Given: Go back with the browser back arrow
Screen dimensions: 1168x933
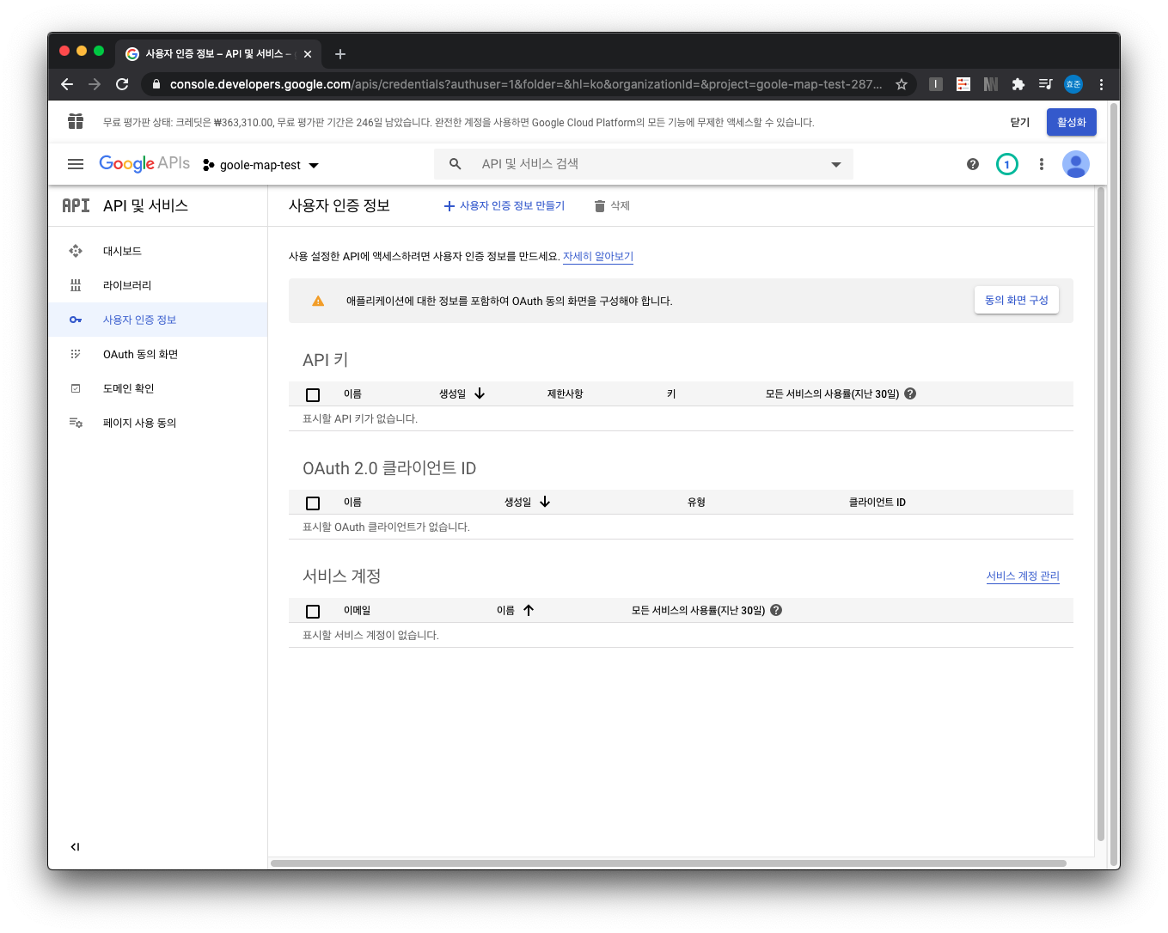Looking at the screenshot, I should click(x=67, y=84).
